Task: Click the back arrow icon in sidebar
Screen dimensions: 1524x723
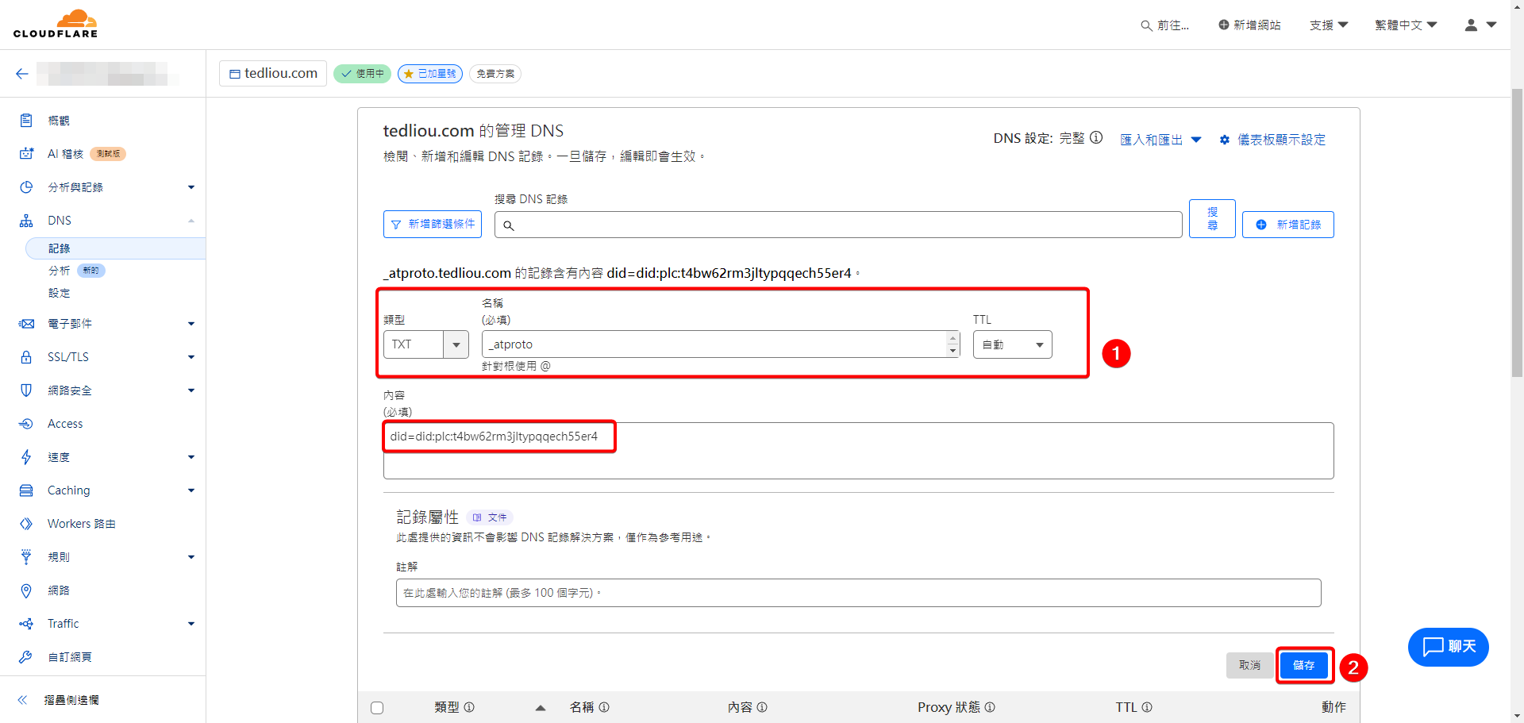Action: pos(22,74)
